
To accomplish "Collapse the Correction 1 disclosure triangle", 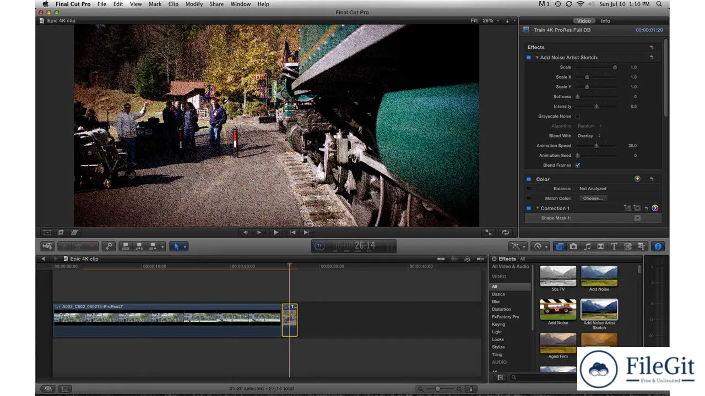I will point(537,208).
